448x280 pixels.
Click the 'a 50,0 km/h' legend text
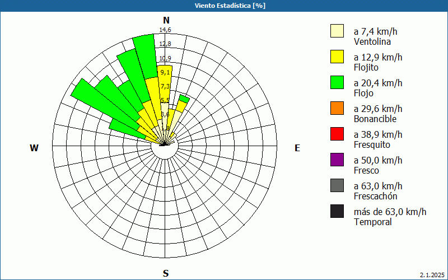pyautogui.click(x=378, y=160)
